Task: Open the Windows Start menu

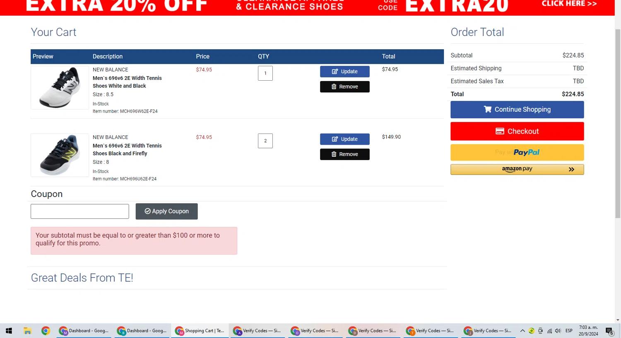Action: [x=9, y=331]
